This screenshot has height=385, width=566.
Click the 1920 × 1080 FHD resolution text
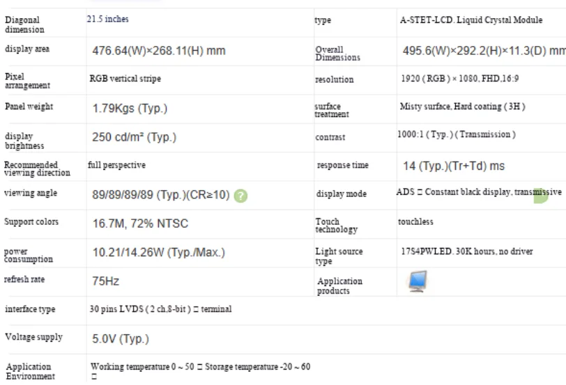[460, 79]
